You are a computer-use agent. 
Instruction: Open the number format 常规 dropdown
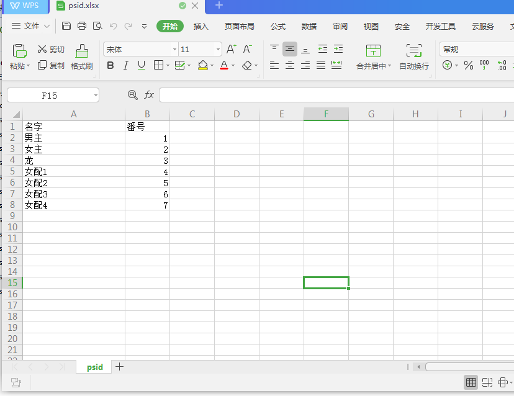477,49
